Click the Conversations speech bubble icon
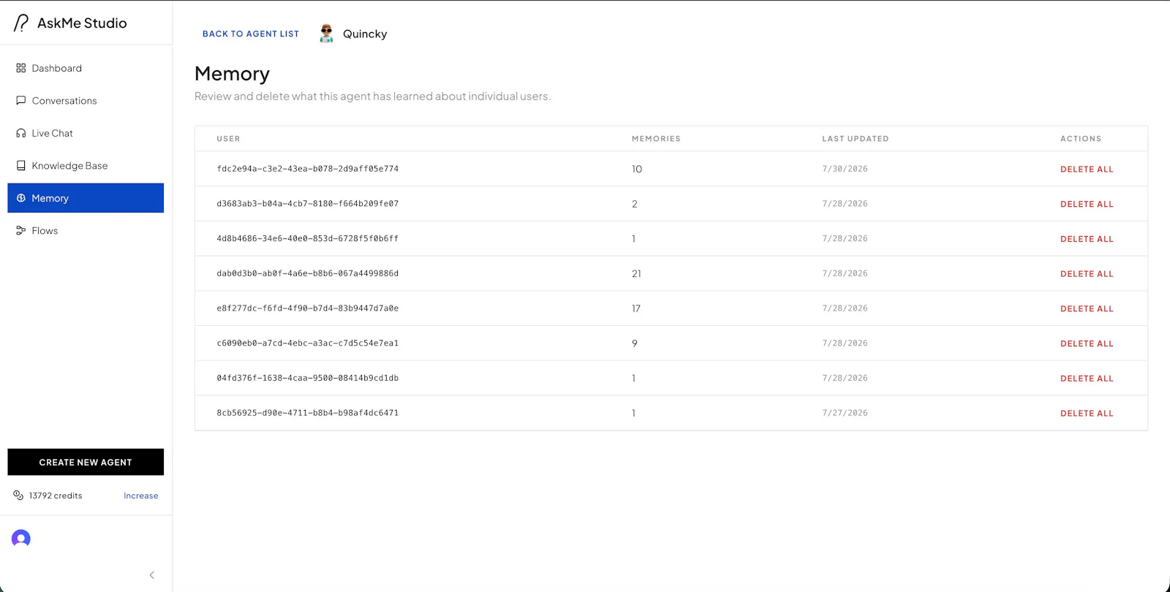The width and height of the screenshot is (1170, 592). 21,101
